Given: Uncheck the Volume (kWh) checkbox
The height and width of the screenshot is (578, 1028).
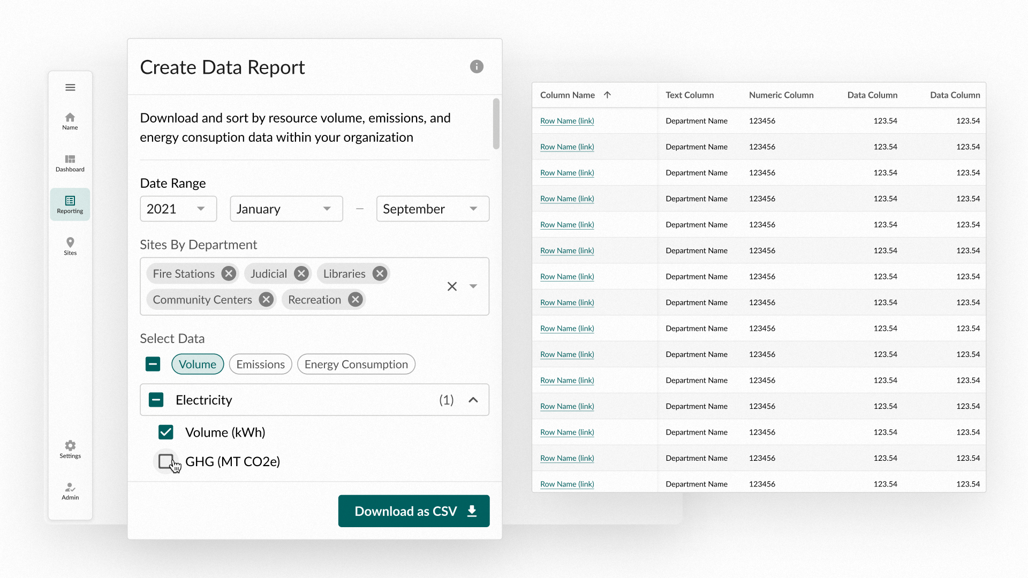Looking at the screenshot, I should tap(166, 432).
